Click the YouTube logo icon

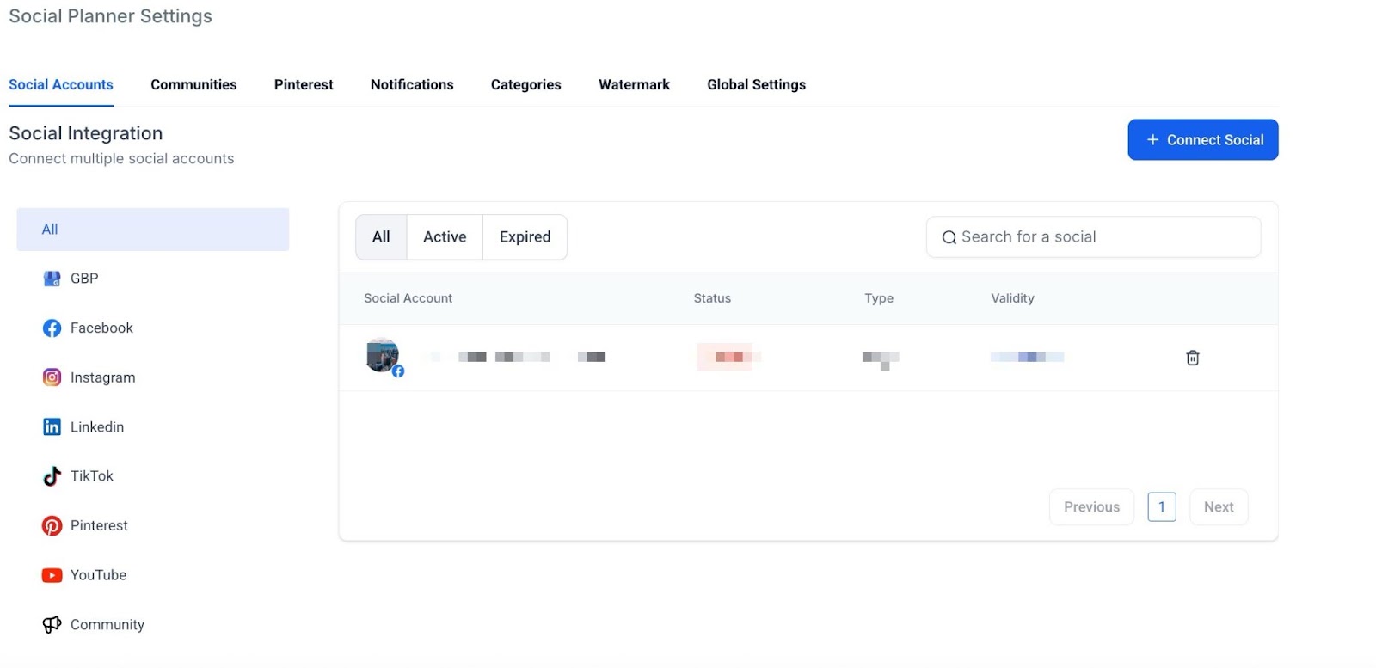[x=52, y=575]
